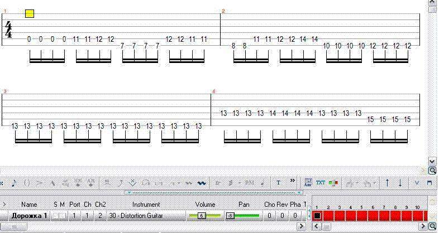Toggle the accent note icon
Image resolution: width=439 pixels, height=233 pixels.
(x=39, y=182)
